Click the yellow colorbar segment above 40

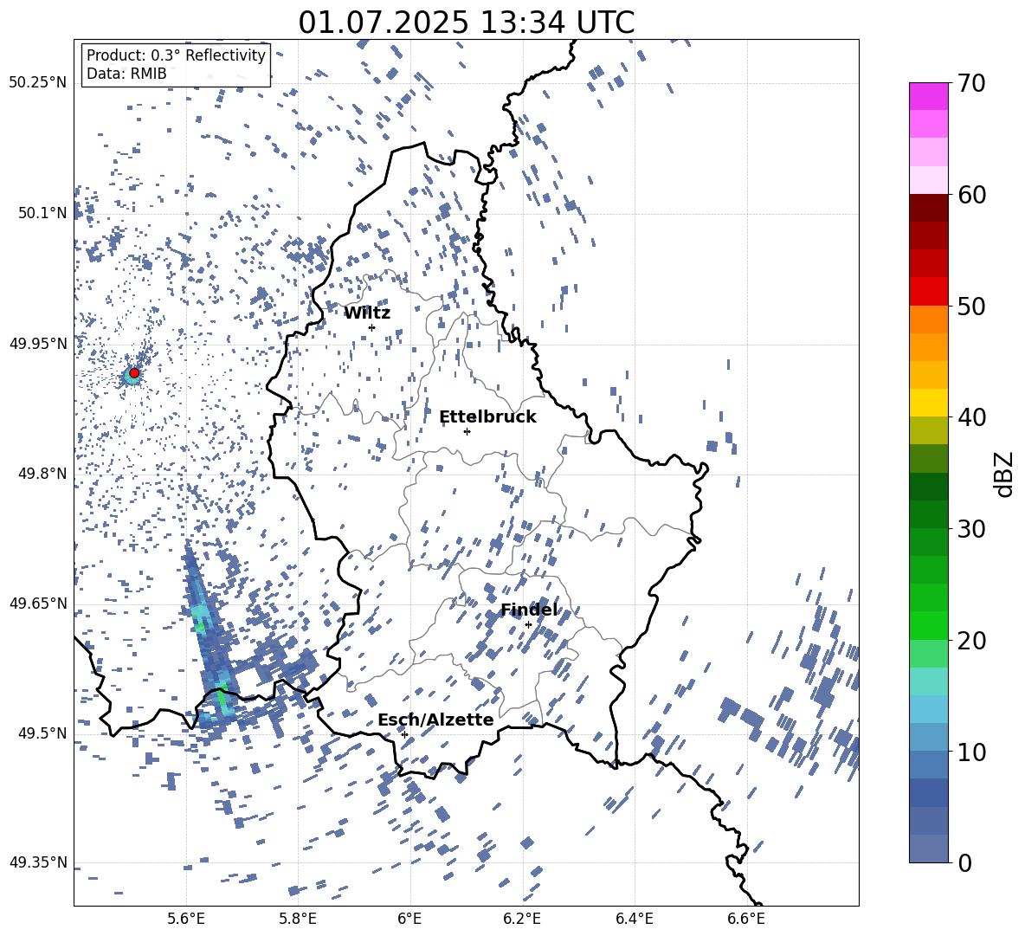[928, 403]
